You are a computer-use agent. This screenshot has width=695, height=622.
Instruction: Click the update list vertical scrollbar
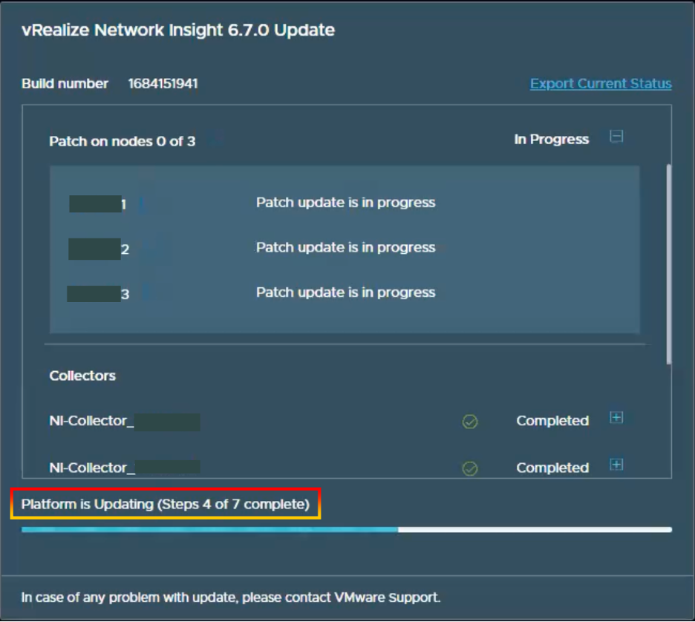[668, 264]
